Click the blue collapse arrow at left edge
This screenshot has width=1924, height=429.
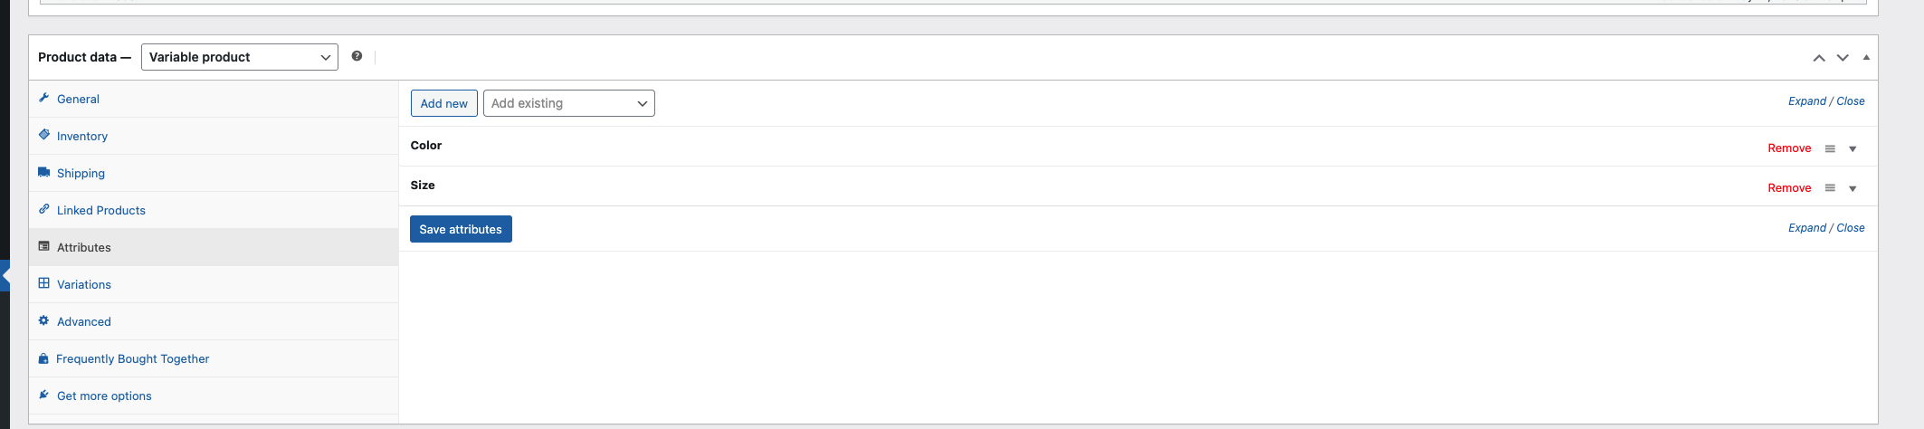tap(5, 275)
